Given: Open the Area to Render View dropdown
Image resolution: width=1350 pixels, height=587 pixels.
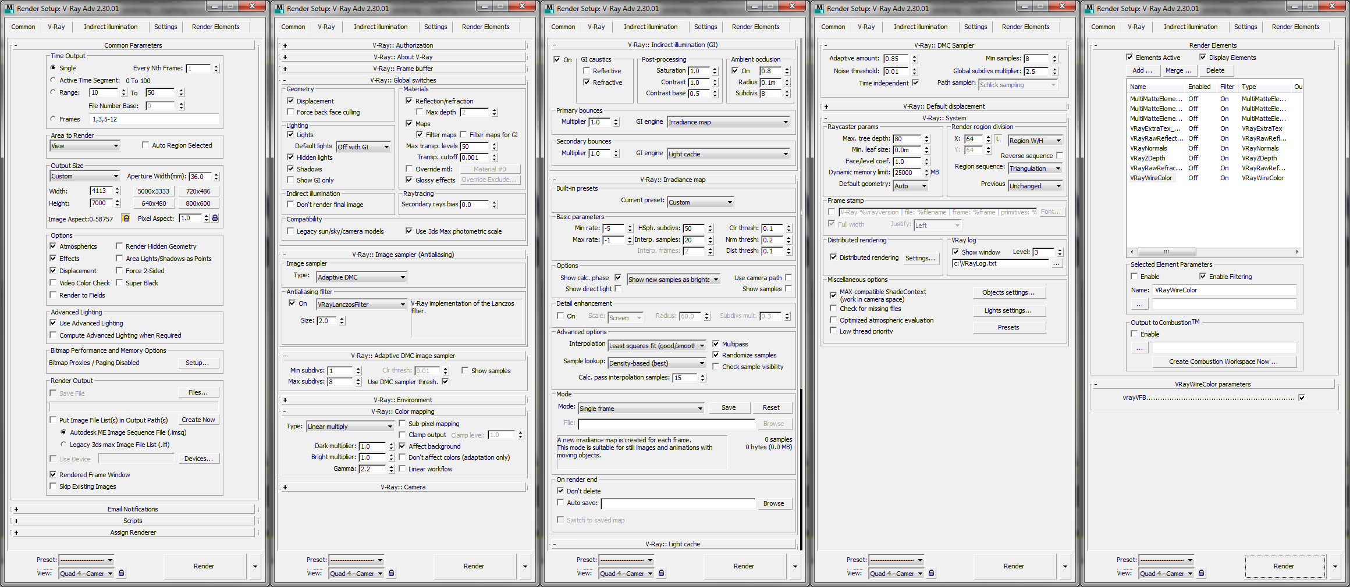Looking at the screenshot, I should point(85,146).
